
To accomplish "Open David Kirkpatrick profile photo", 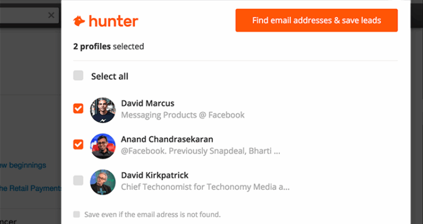I will point(103,182).
